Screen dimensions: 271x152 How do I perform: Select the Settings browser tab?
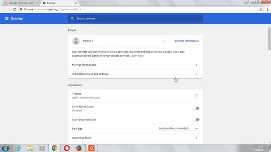click(60, 3)
